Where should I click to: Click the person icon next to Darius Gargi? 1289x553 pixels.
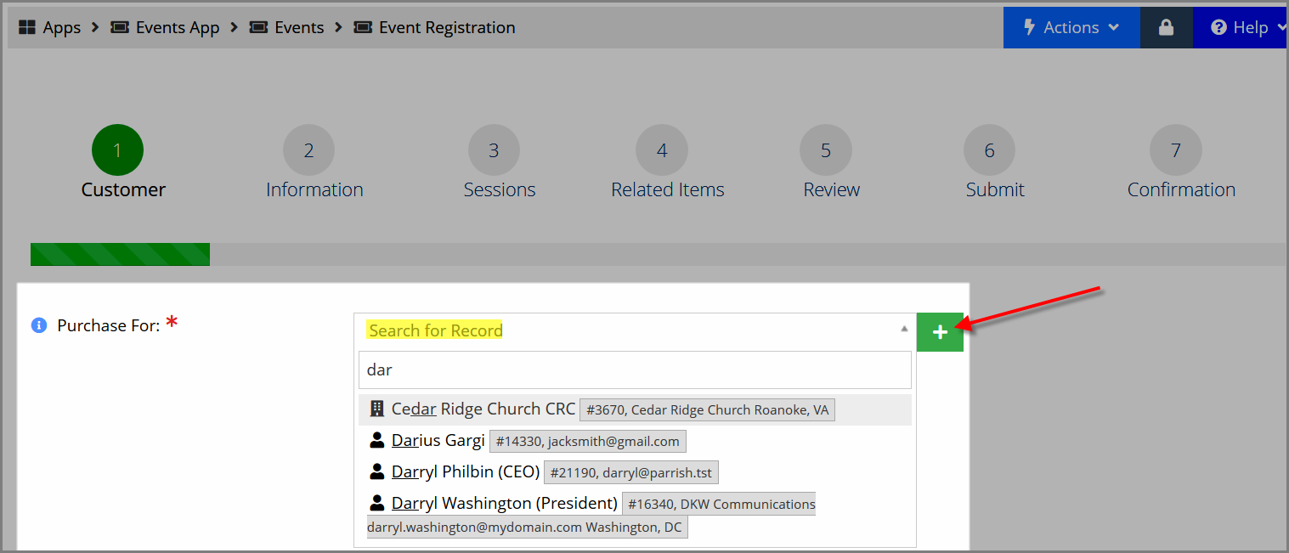[377, 441]
